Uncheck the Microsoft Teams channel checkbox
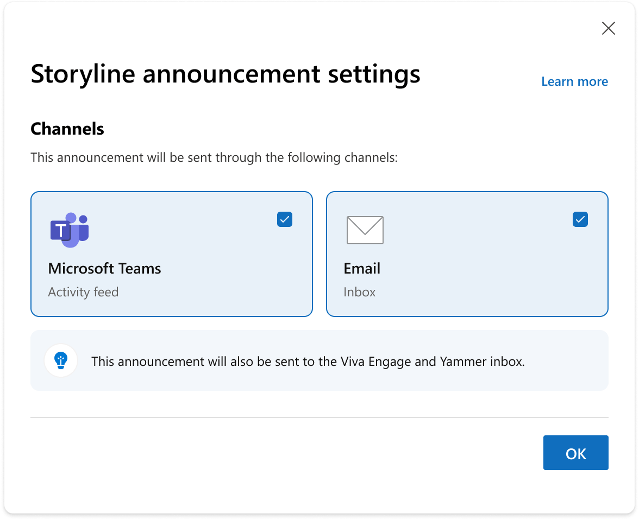 coord(285,219)
